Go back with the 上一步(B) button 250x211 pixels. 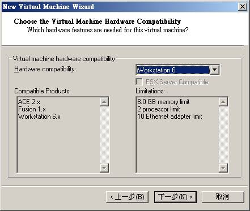coord(127,197)
